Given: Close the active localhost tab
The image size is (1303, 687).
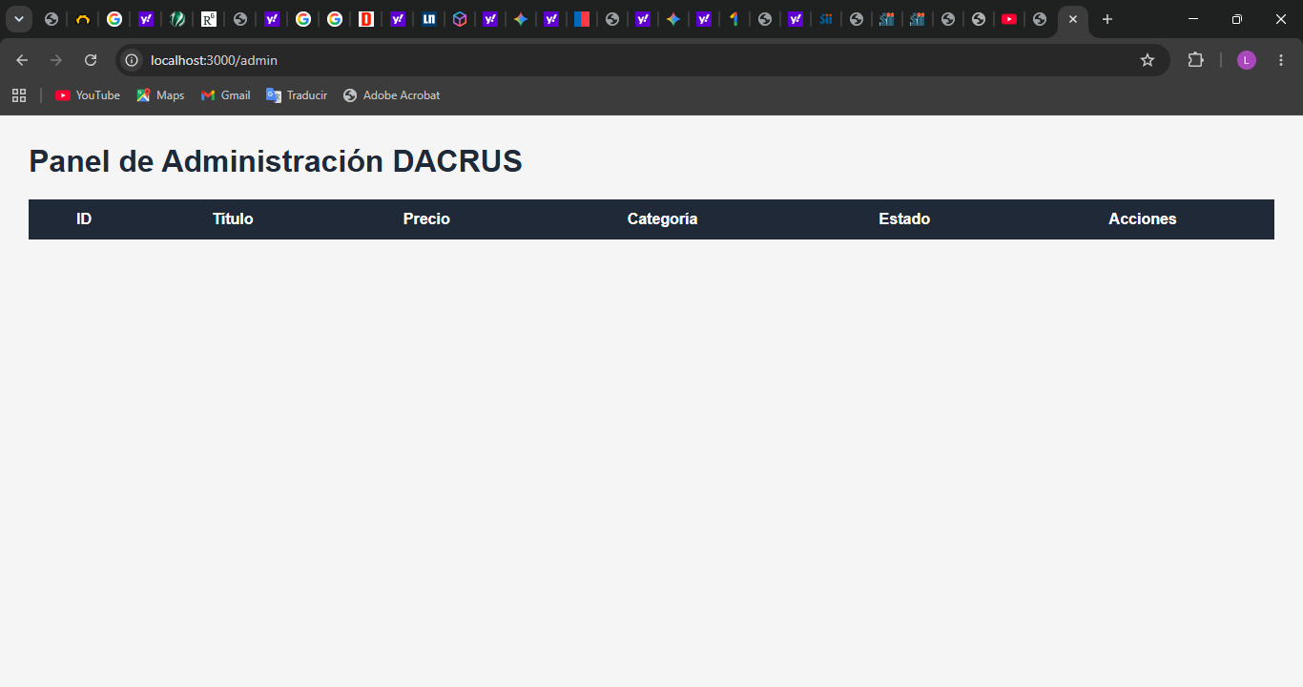Looking at the screenshot, I should click(x=1073, y=19).
